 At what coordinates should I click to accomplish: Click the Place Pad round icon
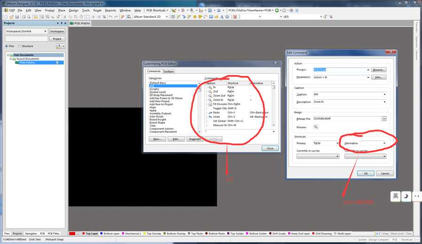(195, 17)
